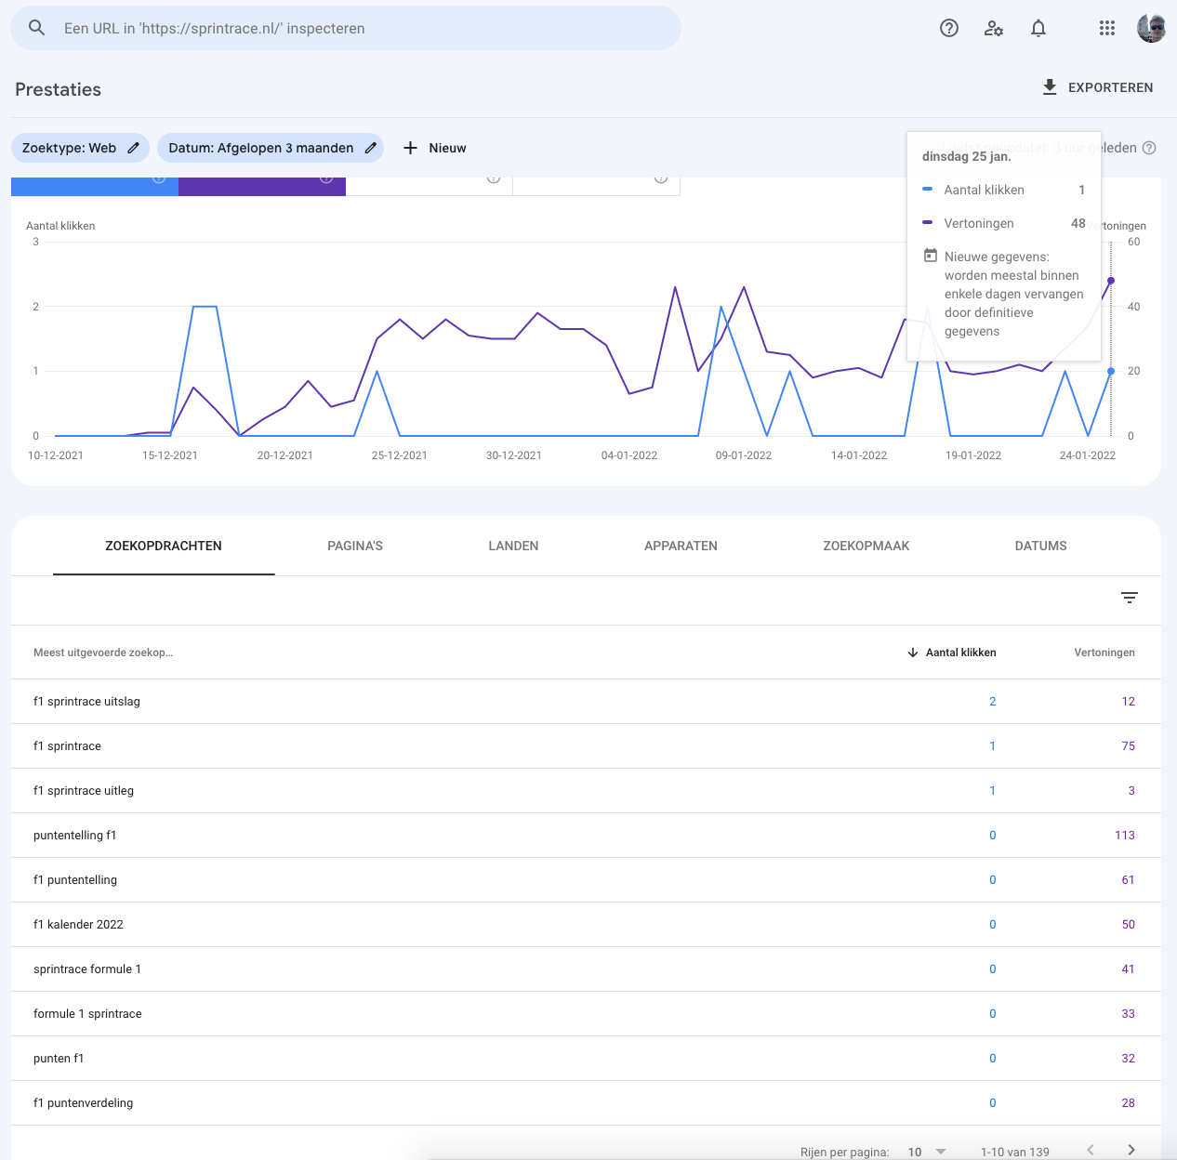Switch to the ZOEKOPMAAK tab
Screen dimensions: 1177x1160
tap(866, 546)
